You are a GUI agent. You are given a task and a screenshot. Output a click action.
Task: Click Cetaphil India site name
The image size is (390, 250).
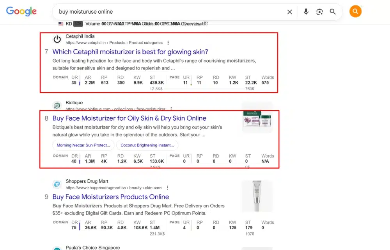coord(80,36)
